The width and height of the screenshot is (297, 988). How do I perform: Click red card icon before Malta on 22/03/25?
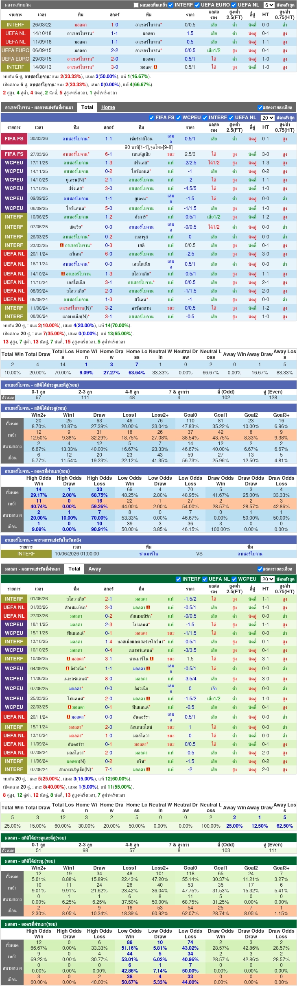point(70,707)
